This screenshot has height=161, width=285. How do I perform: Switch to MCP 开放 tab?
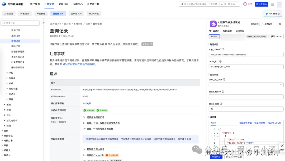click(94, 14)
